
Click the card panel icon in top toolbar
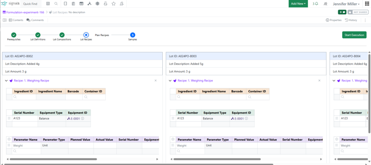tap(81, 4)
